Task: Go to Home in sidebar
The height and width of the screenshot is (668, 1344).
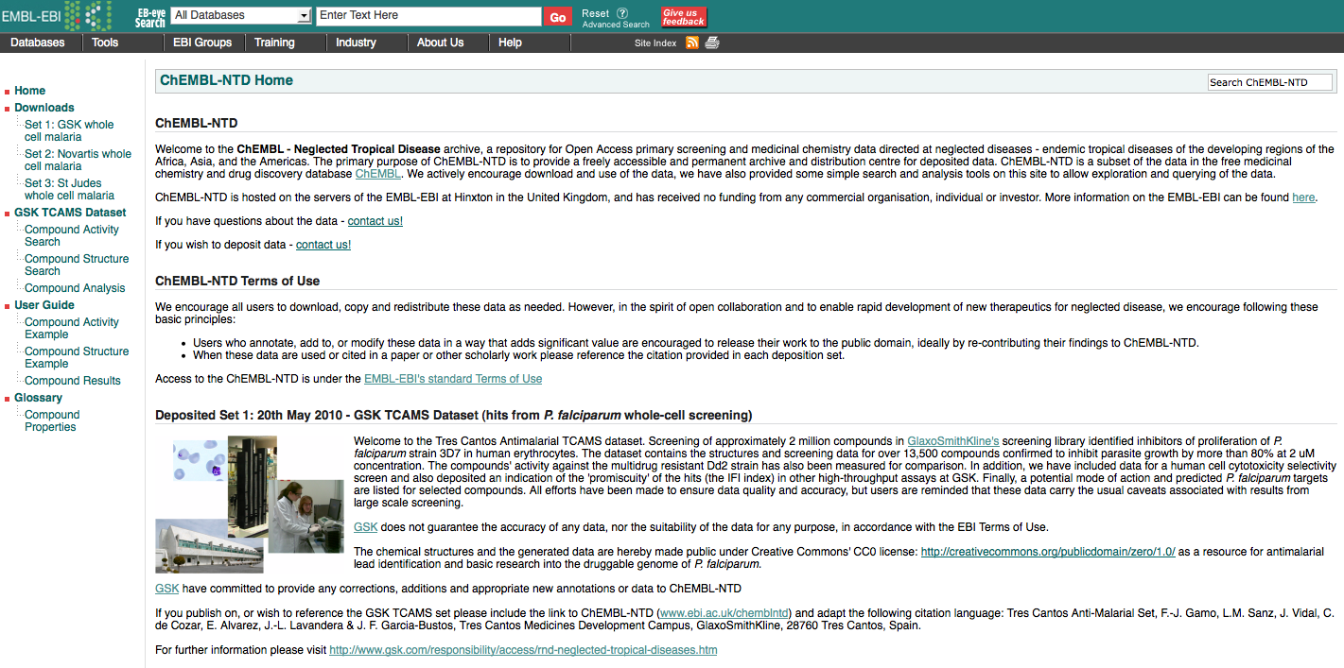Action: point(30,91)
